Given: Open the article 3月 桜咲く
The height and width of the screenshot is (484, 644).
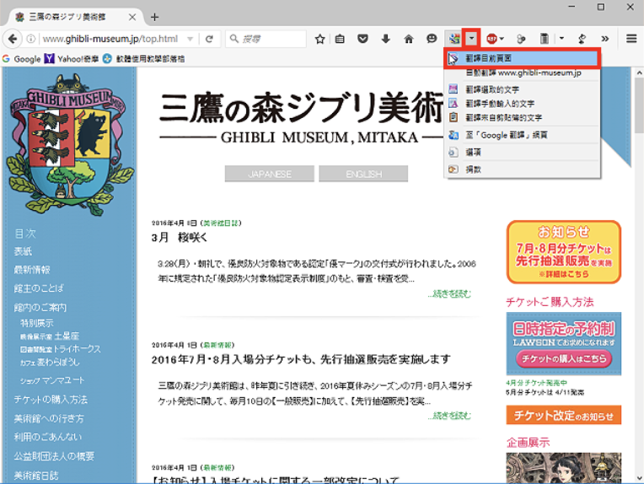Looking at the screenshot, I should (180, 237).
